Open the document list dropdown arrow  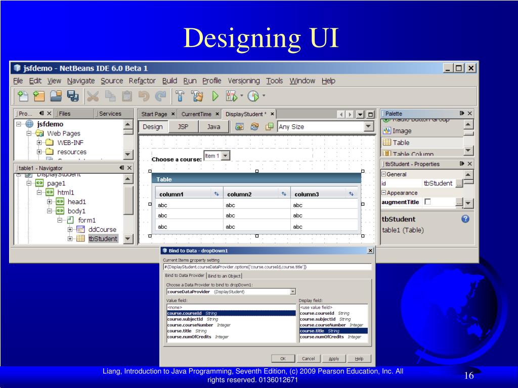click(360, 115)
